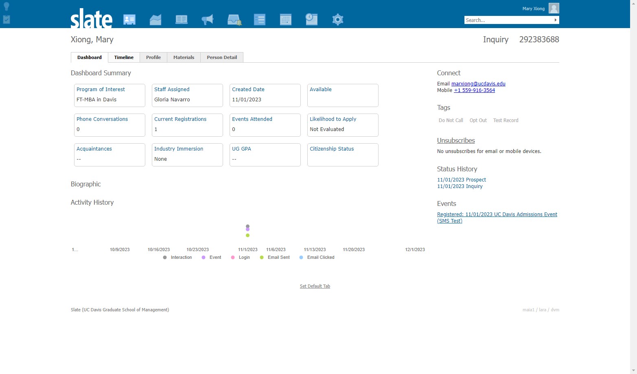The width and height of the screenshot is (637, 374).
Task: Open the calendar grid Events icon
Action: [286, 20]
